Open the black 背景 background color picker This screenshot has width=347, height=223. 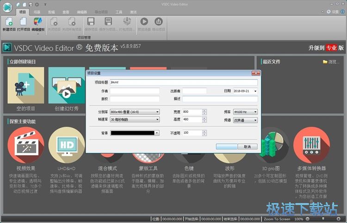coord(135,133)
